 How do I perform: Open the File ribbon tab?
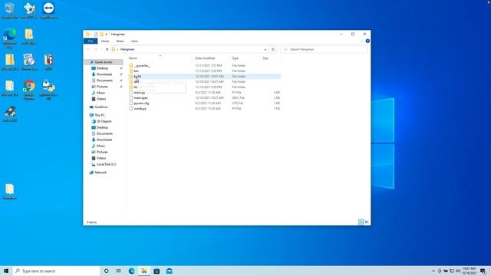point(91,41)
